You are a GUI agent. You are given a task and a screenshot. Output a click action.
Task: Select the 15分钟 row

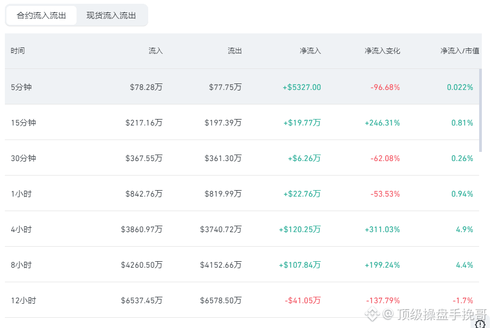click(242, 122)
